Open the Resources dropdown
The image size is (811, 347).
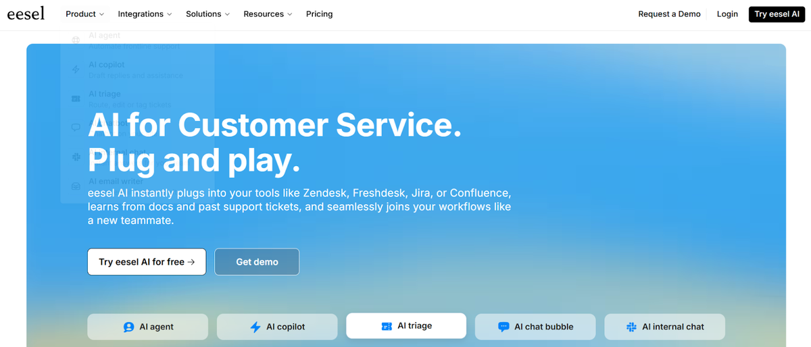click(x=268, y=14)
